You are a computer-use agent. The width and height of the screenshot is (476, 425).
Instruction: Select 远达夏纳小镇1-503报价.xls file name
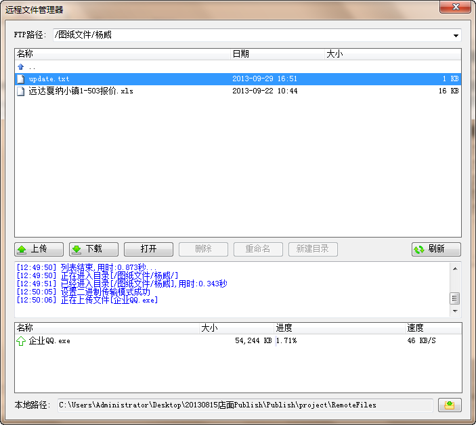[x=81, y=91]
